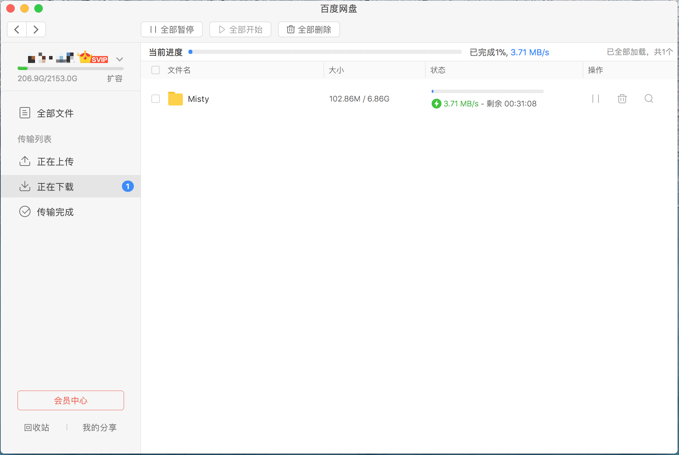Go forward with the right arrow
679x455 pixels.
[36, 29]
